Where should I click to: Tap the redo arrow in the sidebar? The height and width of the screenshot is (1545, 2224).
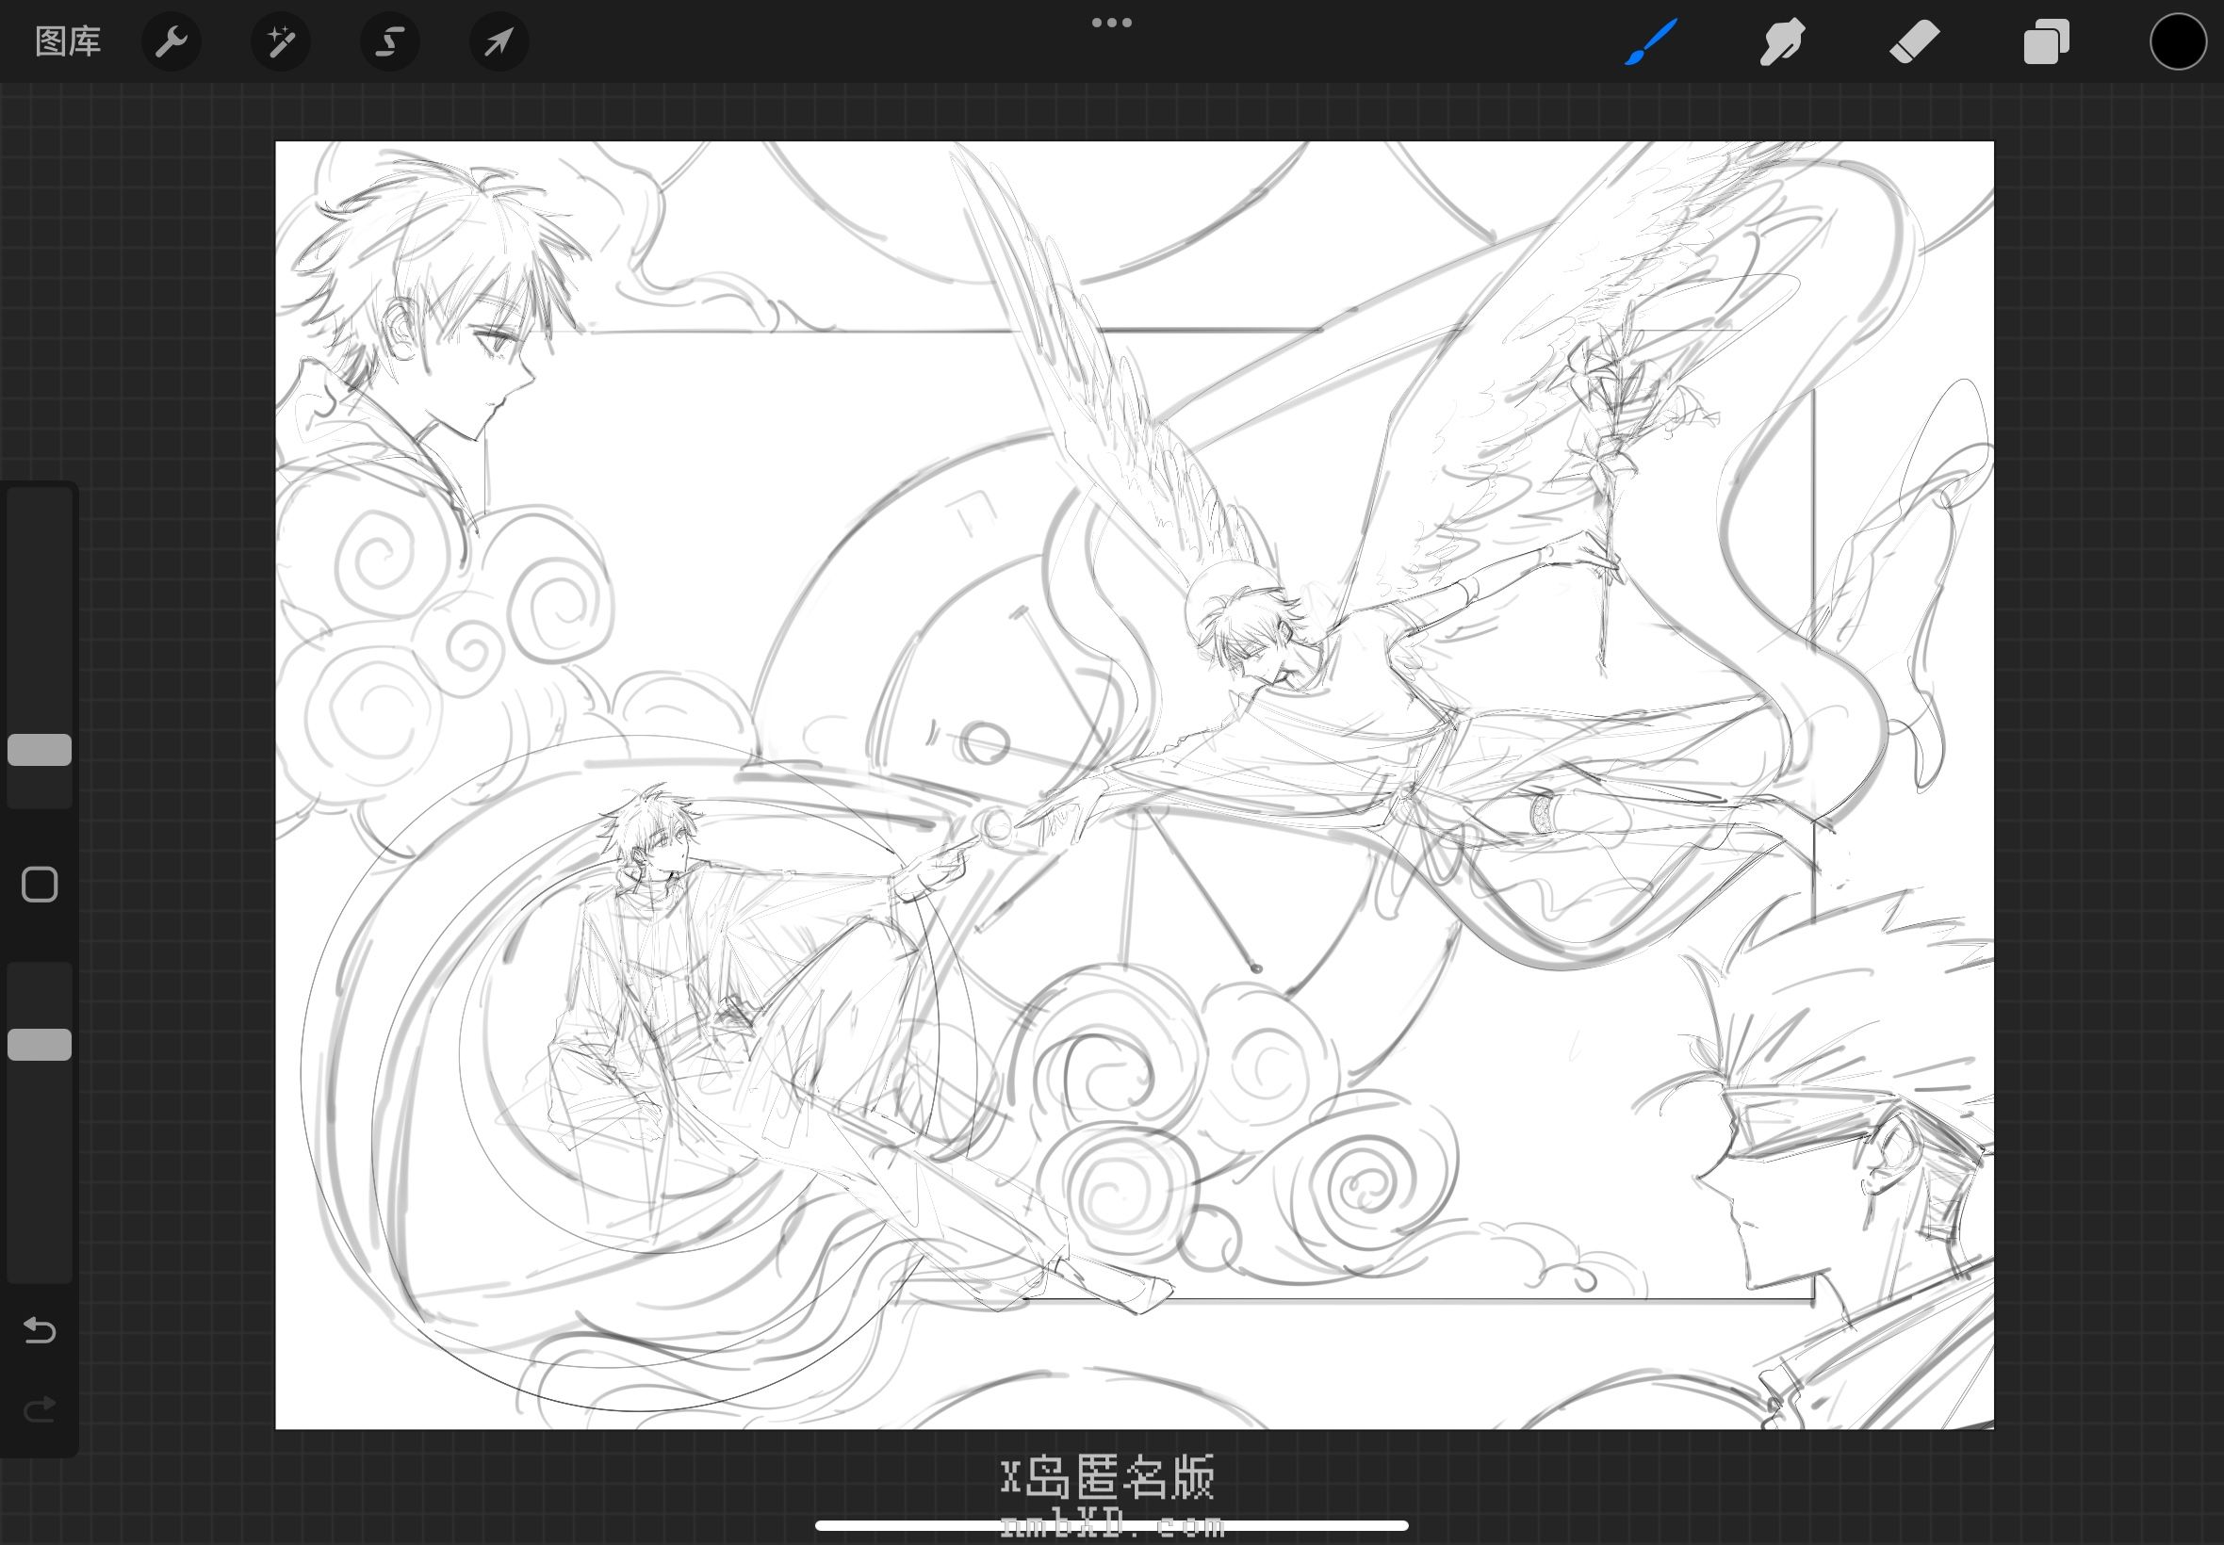[40, 1409]
